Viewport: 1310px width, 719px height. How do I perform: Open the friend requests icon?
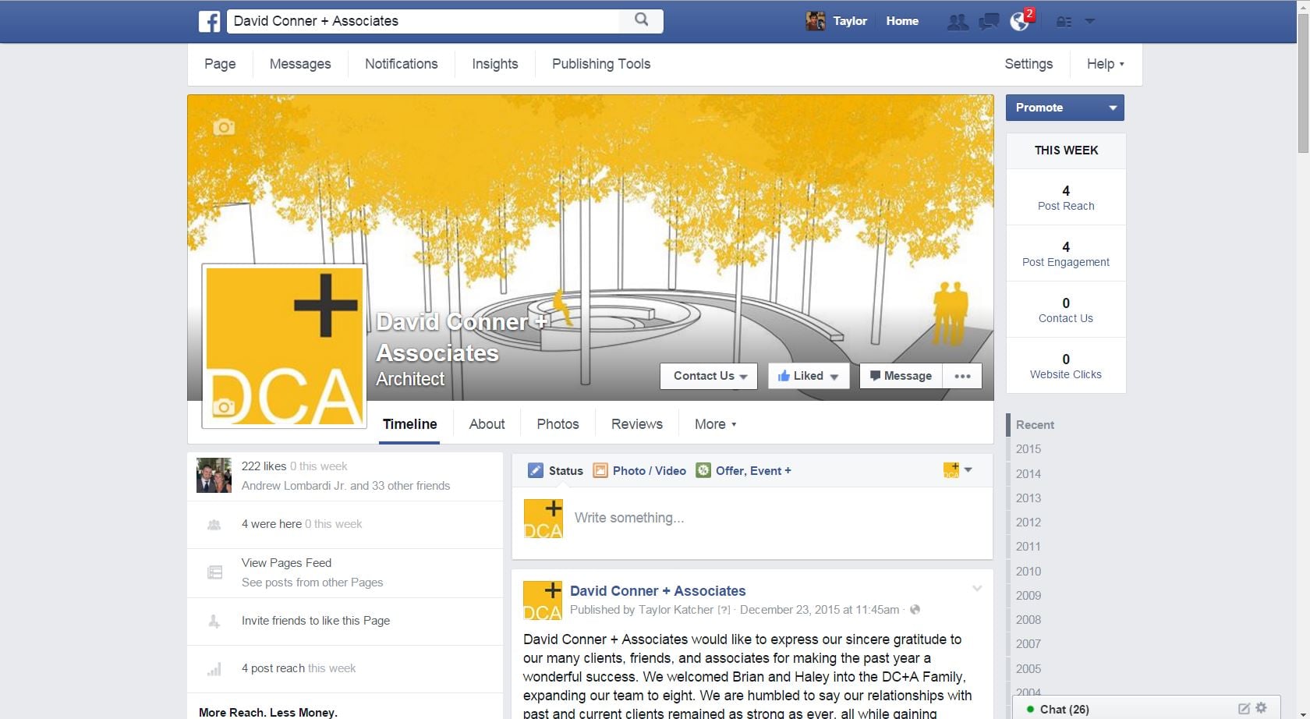click(x=958, y=22)
